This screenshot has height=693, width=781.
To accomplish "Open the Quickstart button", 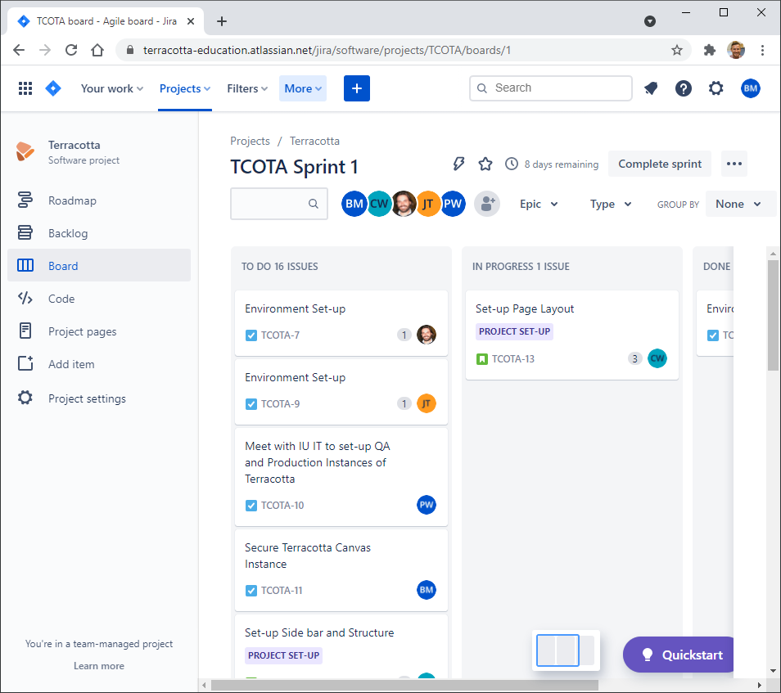I will tap(679, 655).
